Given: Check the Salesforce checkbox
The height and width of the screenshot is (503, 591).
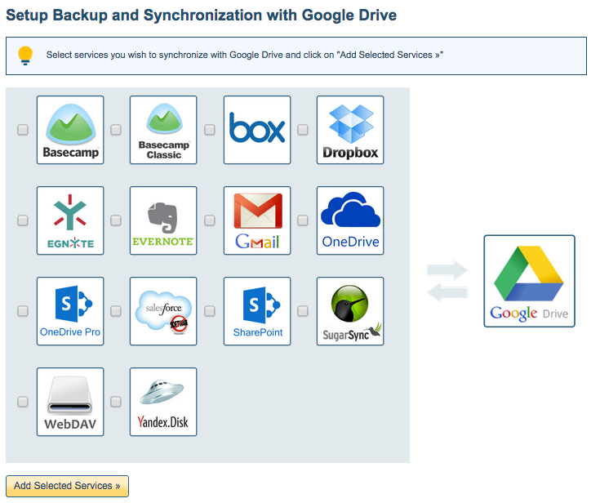Looking at the screenshot, I should coord(116,311).
